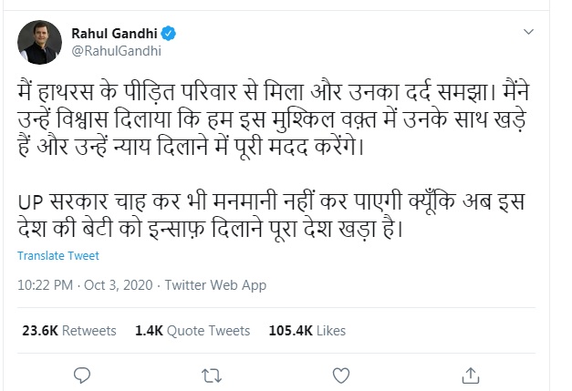572x391 pixels.
Task: Click the Oct 3, 2020 date
Action: pos(114,285)
